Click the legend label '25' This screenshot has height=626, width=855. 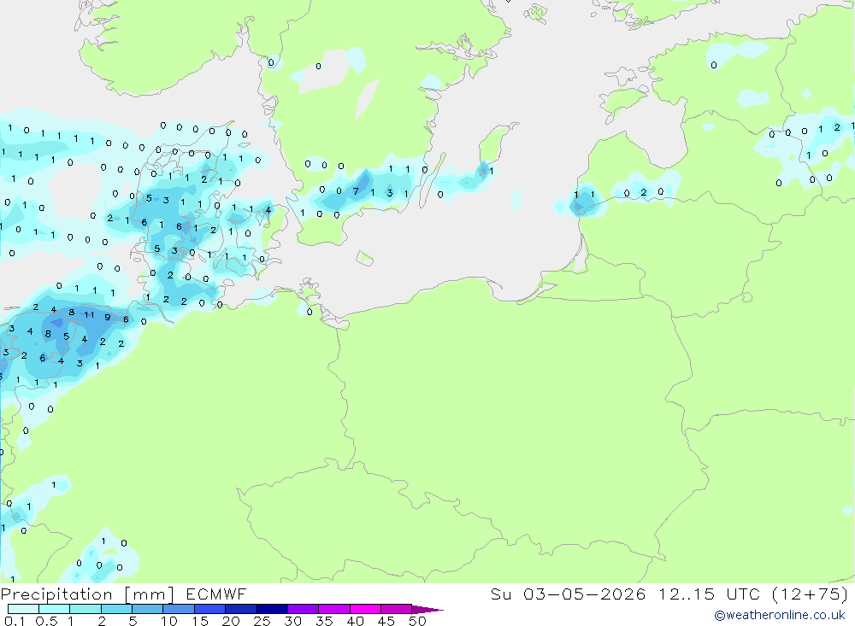[x=262, y=621]
